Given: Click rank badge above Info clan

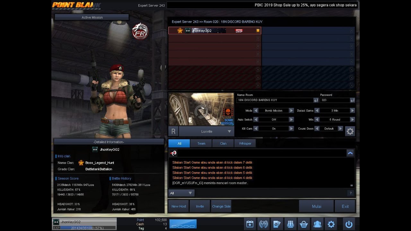Looking at the screenshot, I should pyautogui.click(x=95, y=150).
